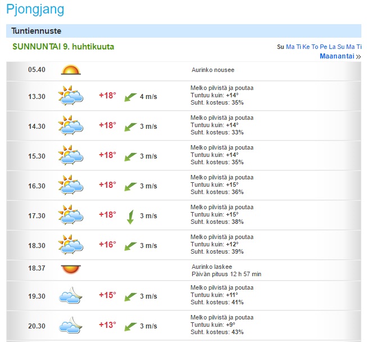This screenshot has width=367, height=342.
Task: Click the sunrise icon at 05.40
Action: [x=71, y=70]
